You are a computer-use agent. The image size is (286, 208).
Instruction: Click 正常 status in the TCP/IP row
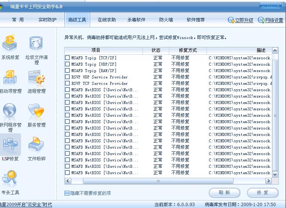(x=158, y=58)
